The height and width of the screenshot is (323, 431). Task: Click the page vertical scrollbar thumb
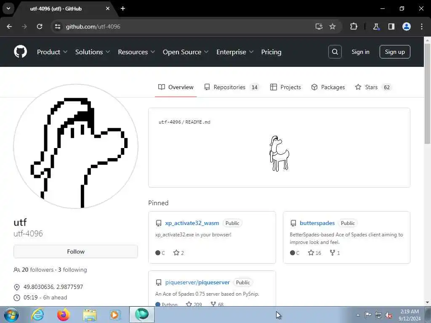pyautogui.click(x=427, y=93)
